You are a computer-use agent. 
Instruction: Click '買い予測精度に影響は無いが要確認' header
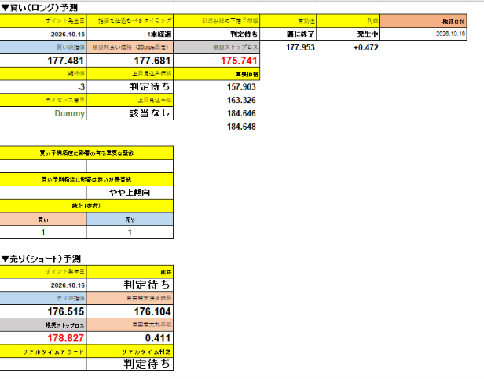pyautogui.click(x=86, y=179)
